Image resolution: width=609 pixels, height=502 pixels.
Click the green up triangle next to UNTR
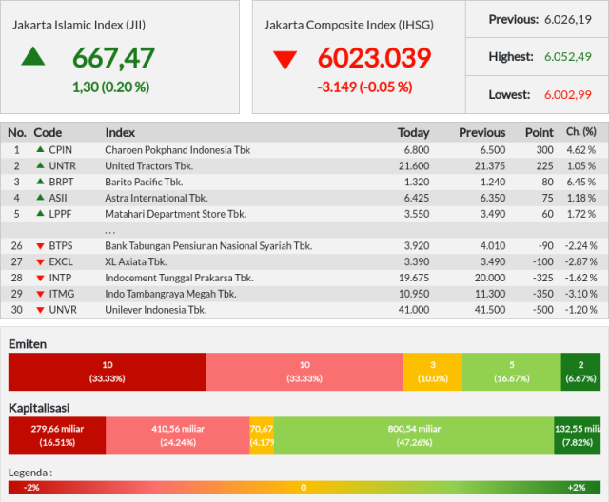[x=40, y=165]
